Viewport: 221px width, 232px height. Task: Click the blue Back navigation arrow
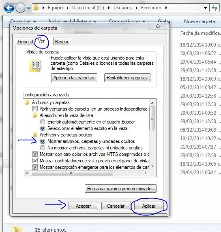(9, 8)
